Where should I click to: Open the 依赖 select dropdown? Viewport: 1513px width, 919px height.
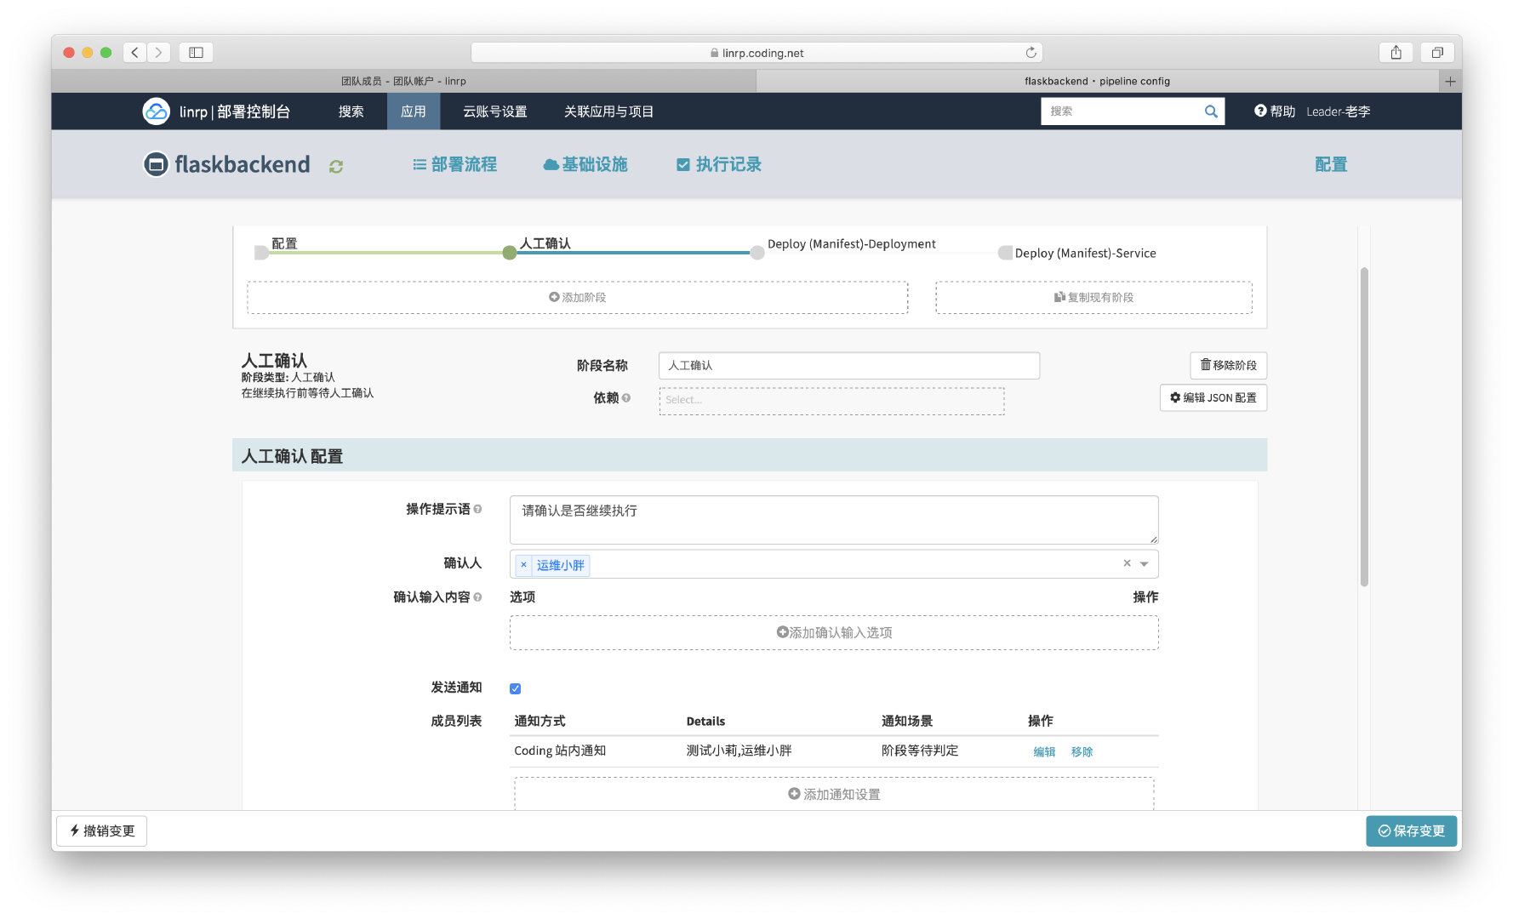click(831, 401)
